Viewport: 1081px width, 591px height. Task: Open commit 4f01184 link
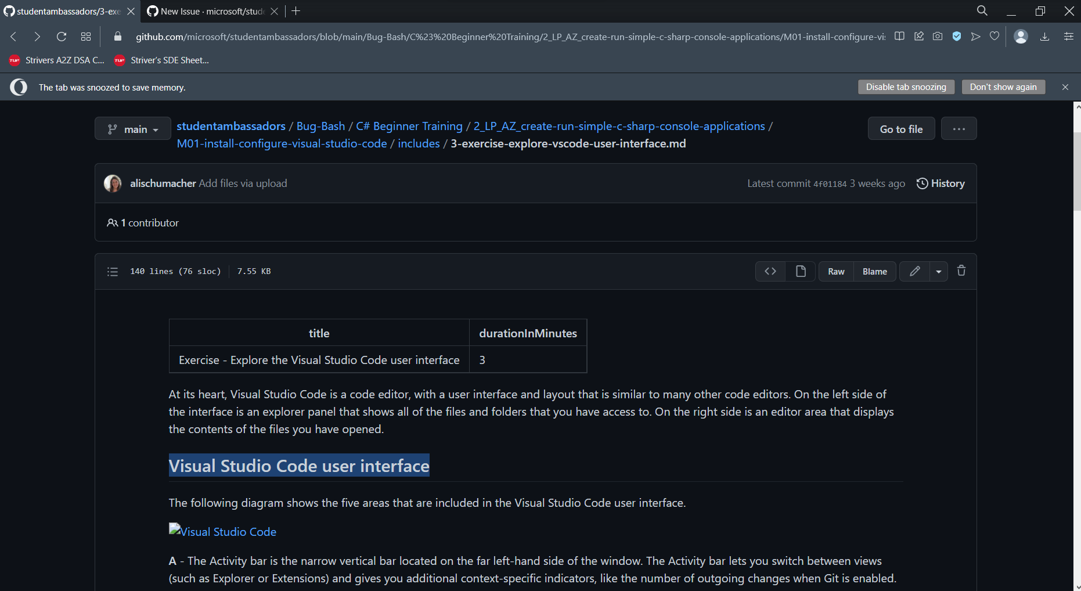point(830,184)
